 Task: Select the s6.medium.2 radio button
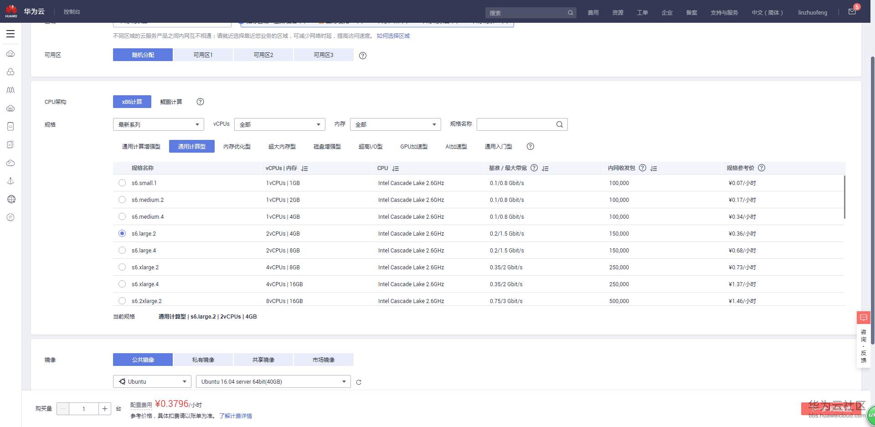click(122, 200)
